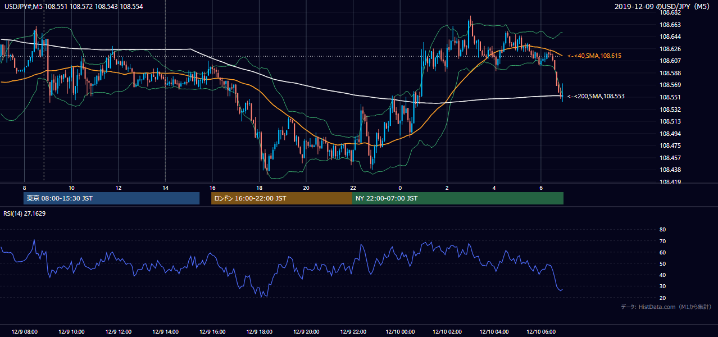The height and width of the screenshot is (337, 718).
Task: Click the hour 0 tick on price chart
Action: [x=400, y=188]
